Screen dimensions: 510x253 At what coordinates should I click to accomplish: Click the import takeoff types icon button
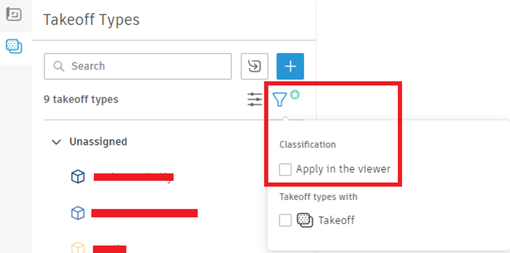(x=254, y=66)
